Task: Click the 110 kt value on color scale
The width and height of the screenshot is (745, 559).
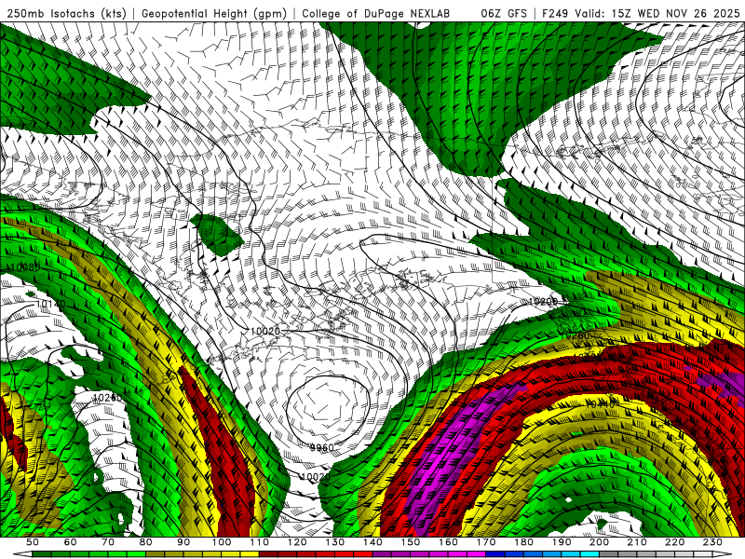Action: point(260,542)
